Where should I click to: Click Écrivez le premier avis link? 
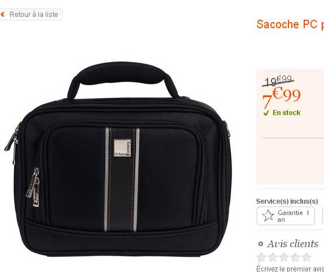[x=290, y=269]
